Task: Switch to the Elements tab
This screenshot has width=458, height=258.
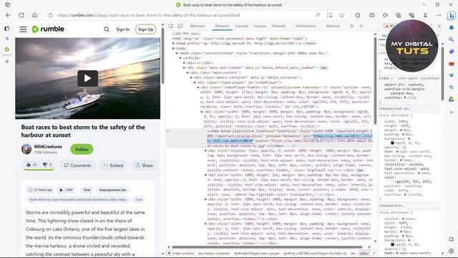Action: [x=222, y=26]
